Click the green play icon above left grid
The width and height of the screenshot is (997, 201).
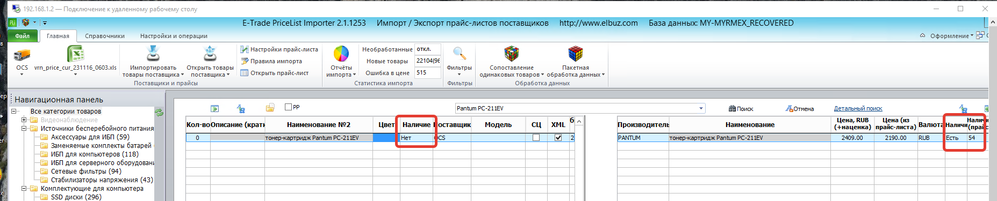[215, 109]
